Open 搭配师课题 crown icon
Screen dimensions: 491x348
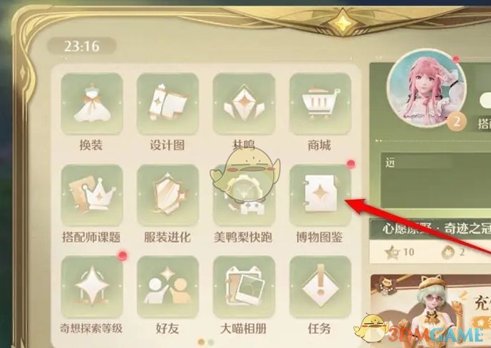91,195
